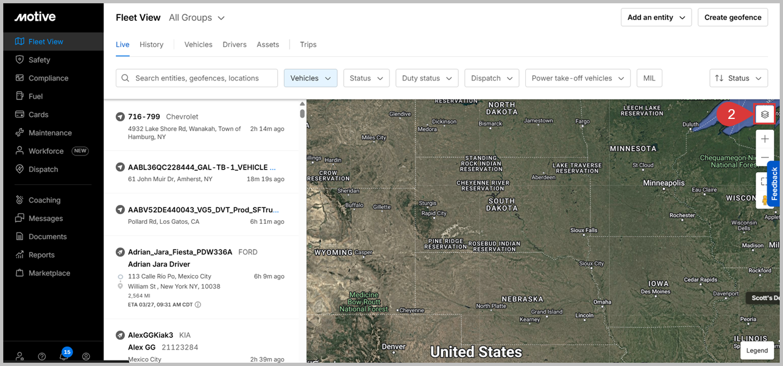This screenshot has width=783, height=366.
Task: Open the Trips tab
Action: point(308,45)
